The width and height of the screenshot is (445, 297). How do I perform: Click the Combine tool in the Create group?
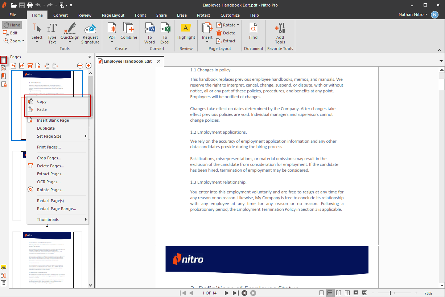click(129, 33)
